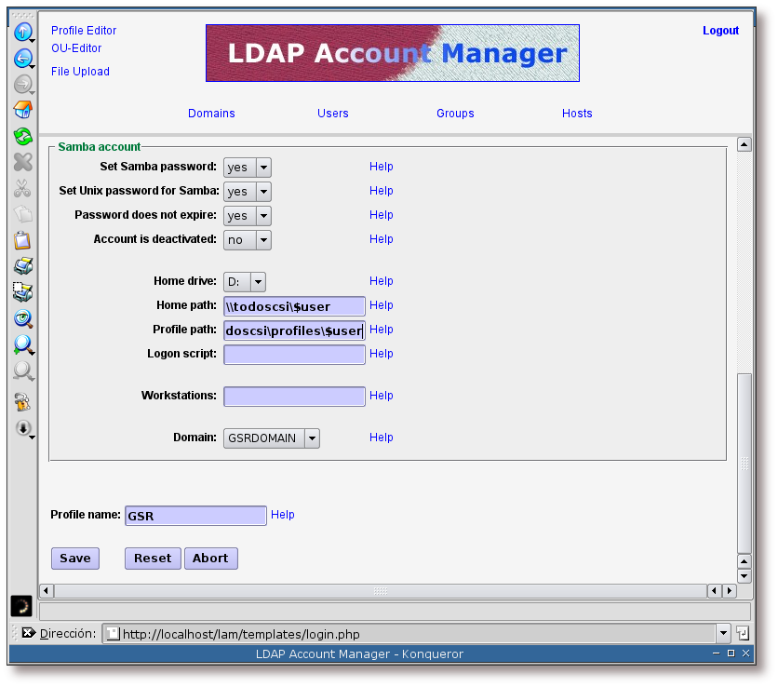Click the vertical scrollbar up arrow
This screenshot has height=687, width=778.
click(744, 144)
